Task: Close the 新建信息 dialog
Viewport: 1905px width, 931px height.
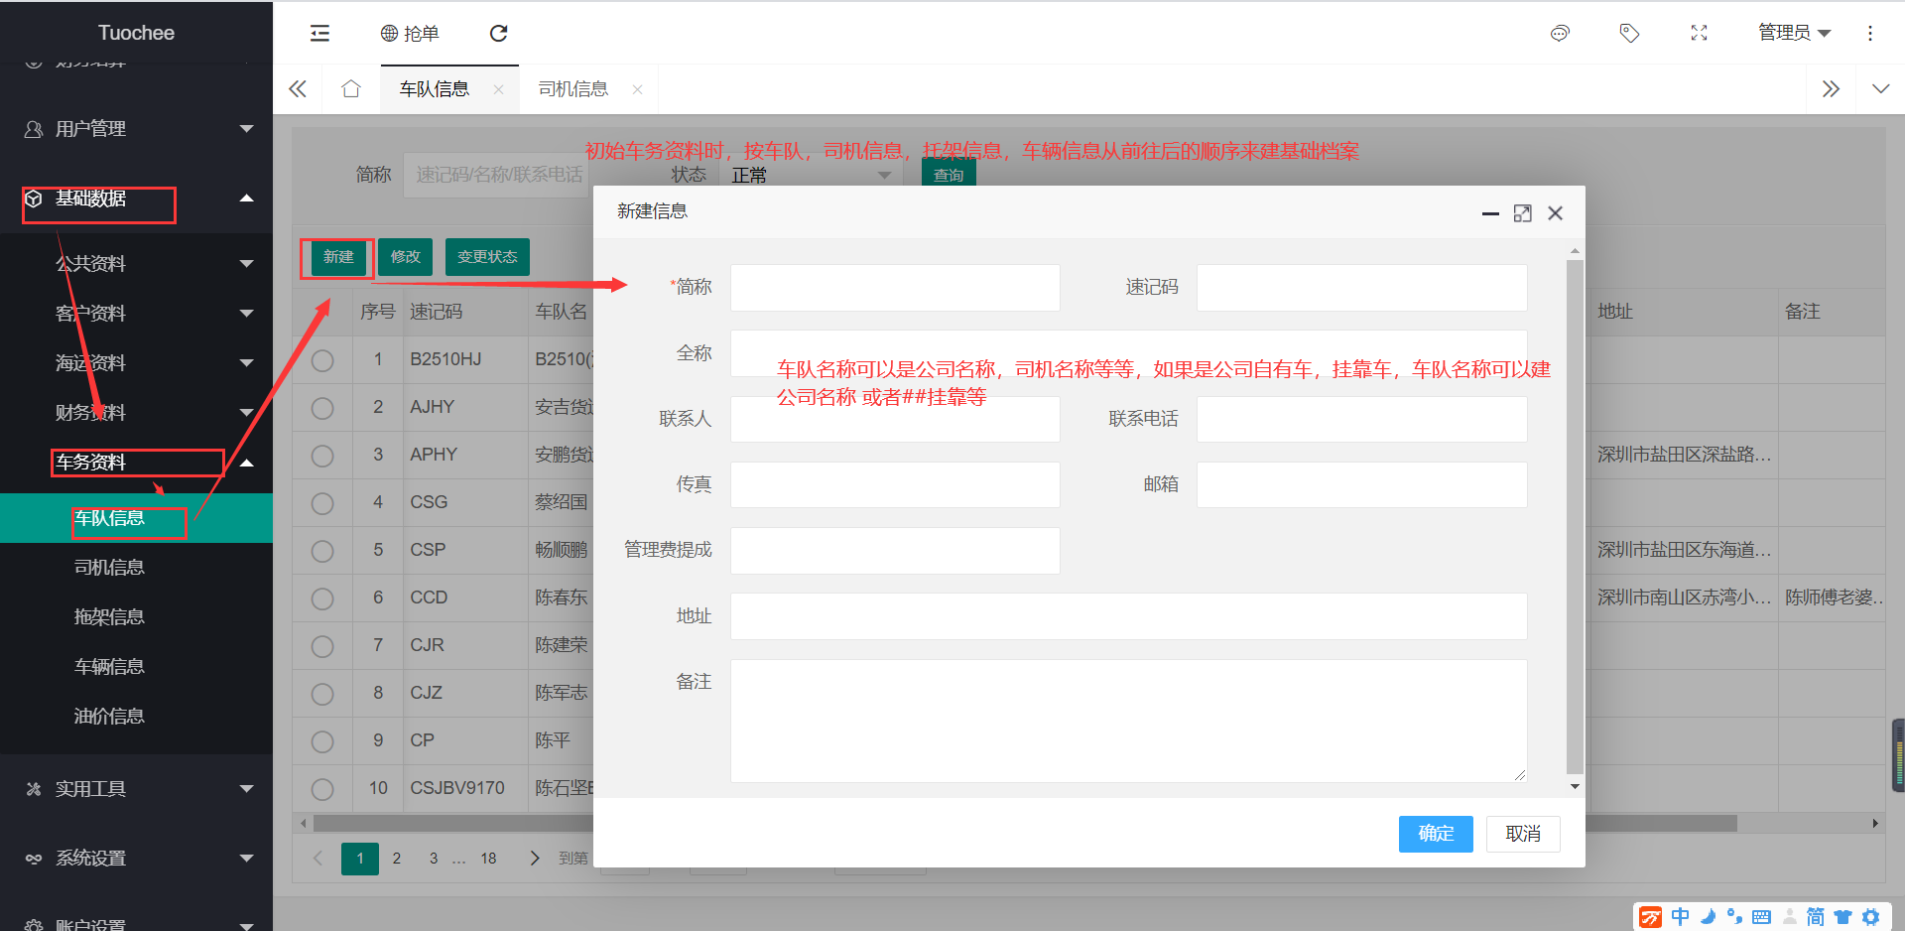Action: point(1555,213)
